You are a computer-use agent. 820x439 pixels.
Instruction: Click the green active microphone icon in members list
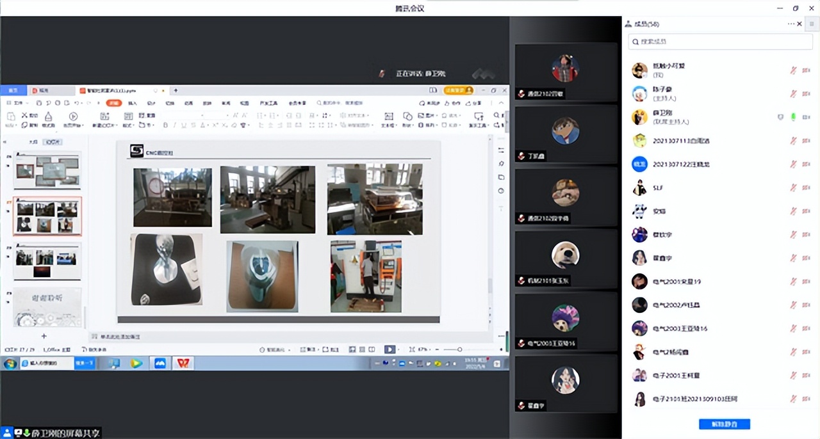[793, 117]
